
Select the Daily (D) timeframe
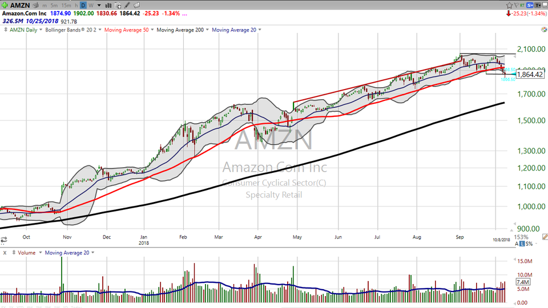click(83, 5)
